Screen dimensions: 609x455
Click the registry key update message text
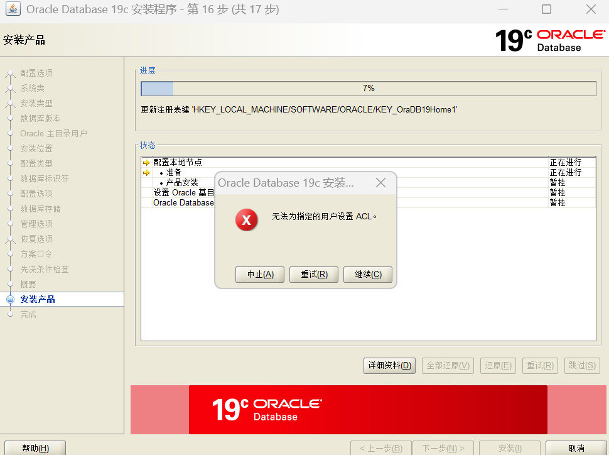(299, 110)
